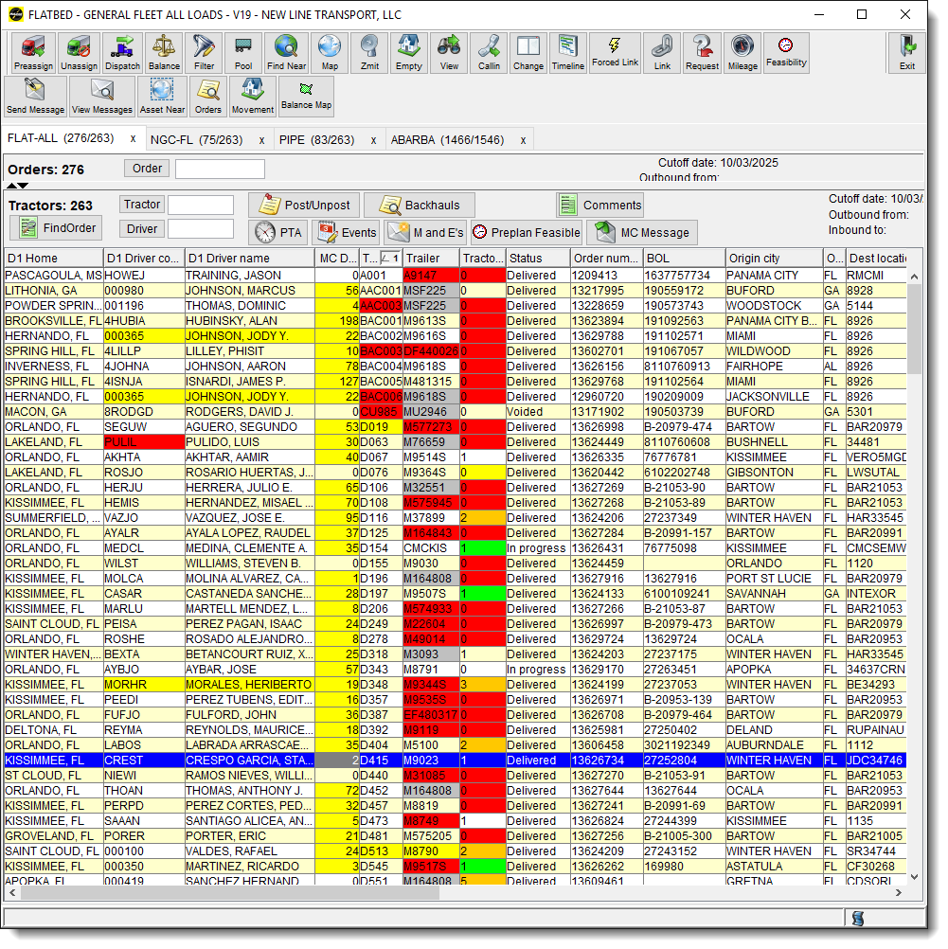Click the M and E's button
The width and height of the screenshot is (948, 949).
[x=425, y=232]
